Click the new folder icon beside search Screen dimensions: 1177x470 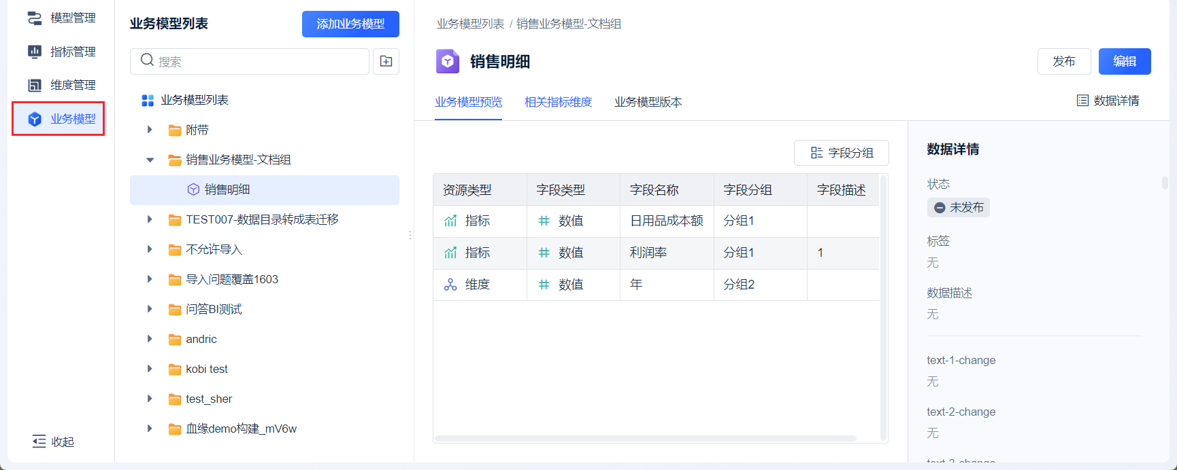(x=386, y=61)
